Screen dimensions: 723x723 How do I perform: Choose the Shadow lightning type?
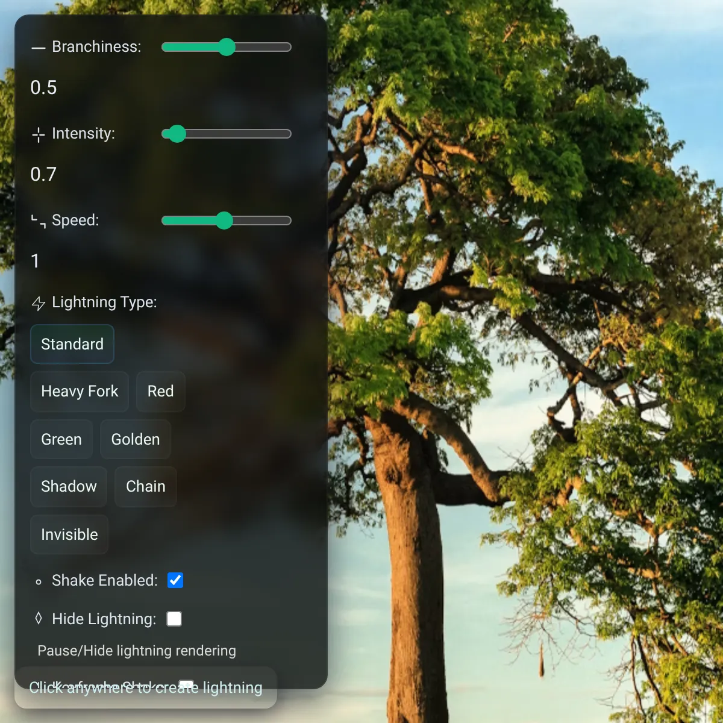[69, 487]
